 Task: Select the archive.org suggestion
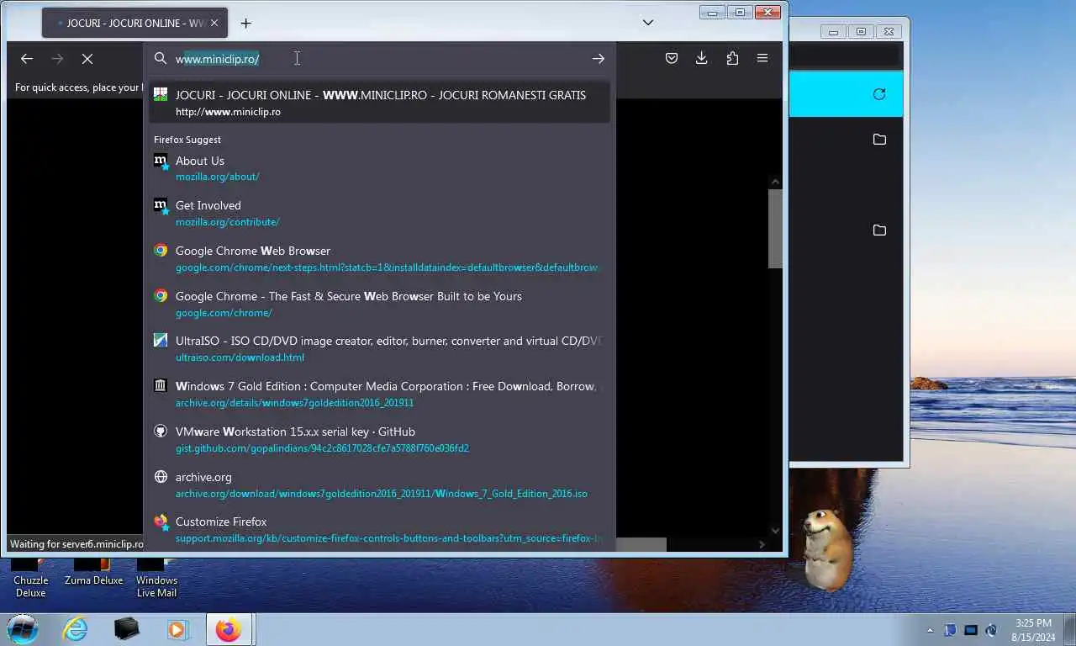379,484
